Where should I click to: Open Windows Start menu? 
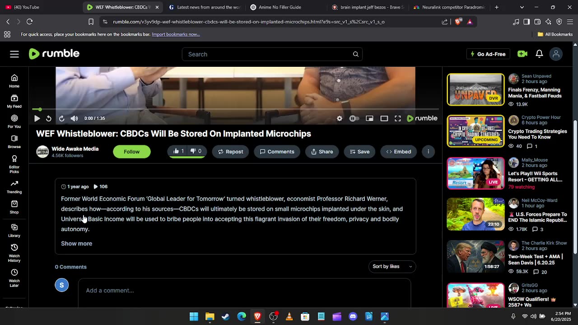pyautogui.click(x=194, y=316)
